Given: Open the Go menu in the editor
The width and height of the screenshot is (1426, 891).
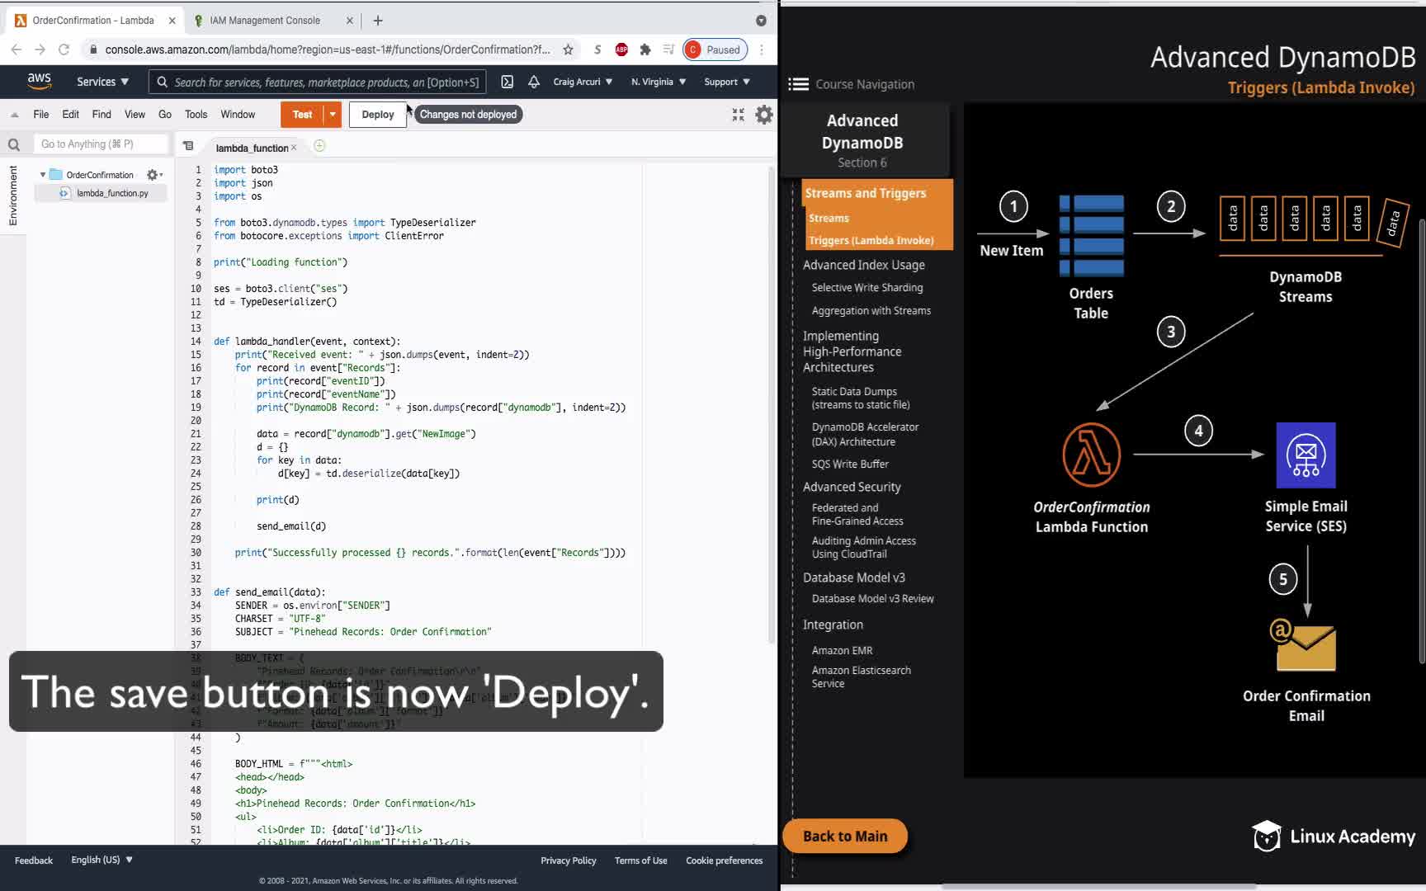Looking at the screenshot, I should [165, 115].
